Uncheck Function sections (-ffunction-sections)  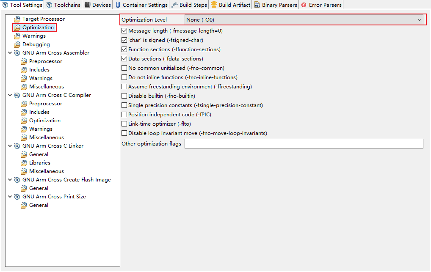point(124,49)
